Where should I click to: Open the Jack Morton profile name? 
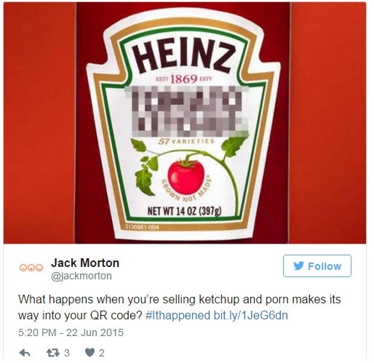85,263
